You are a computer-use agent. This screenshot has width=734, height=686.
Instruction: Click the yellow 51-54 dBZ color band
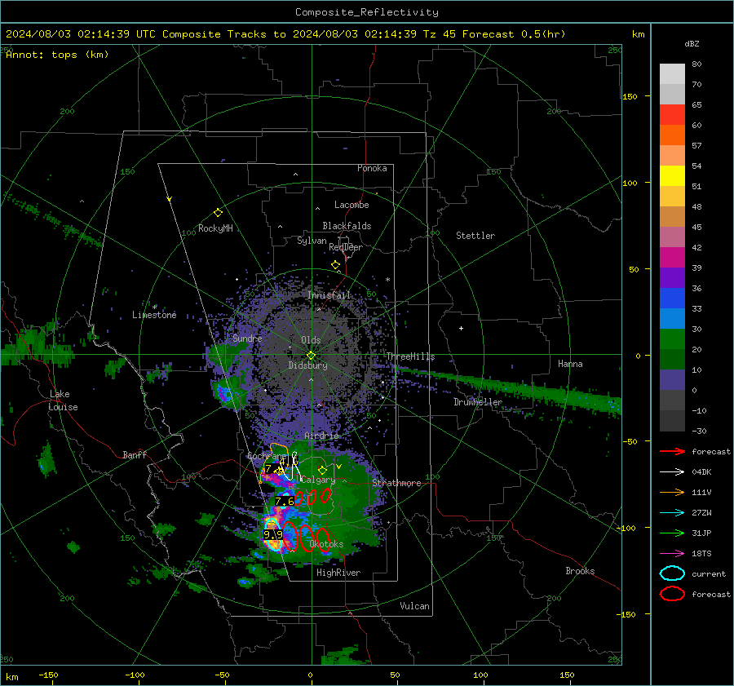point(672,176)
